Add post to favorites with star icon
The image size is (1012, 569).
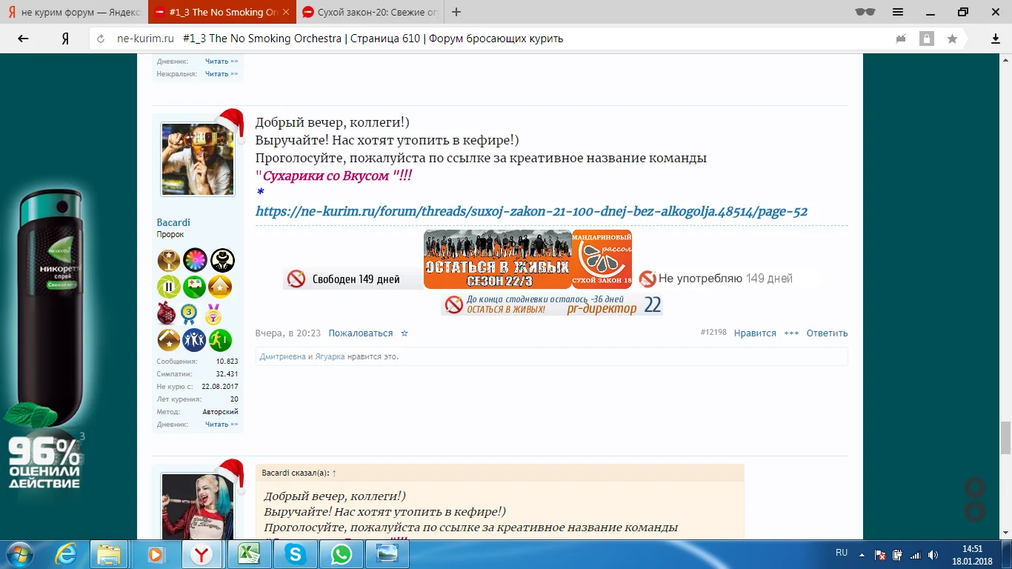point(405,333)
